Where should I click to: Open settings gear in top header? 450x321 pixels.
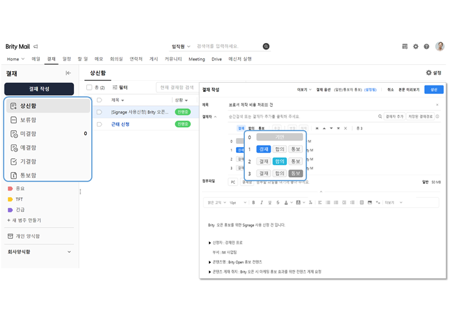point(416,47)
